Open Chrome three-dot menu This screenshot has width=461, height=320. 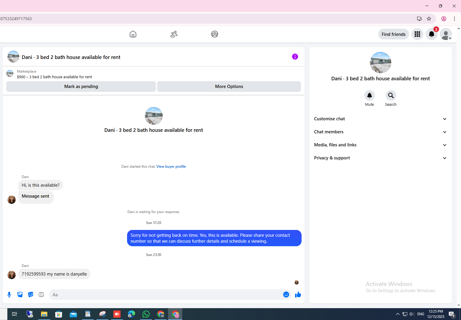click(454, 19)
